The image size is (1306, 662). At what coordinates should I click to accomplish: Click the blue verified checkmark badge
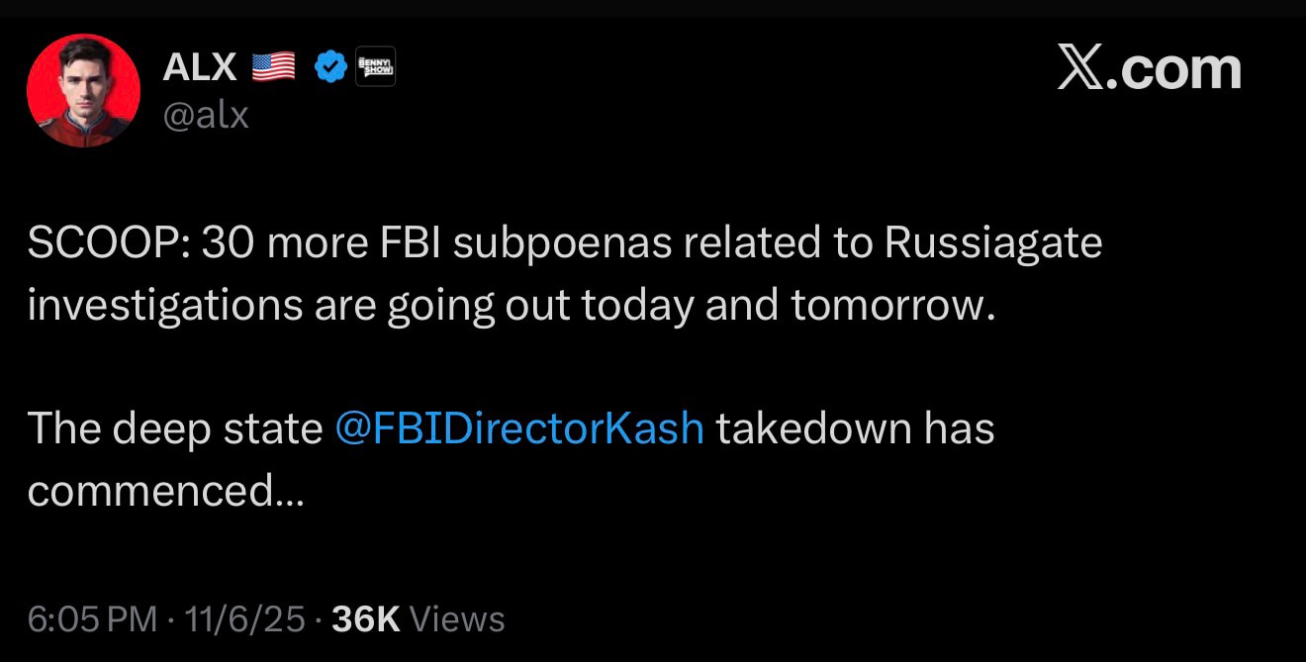pyautogui.click(x=328, y=67)
